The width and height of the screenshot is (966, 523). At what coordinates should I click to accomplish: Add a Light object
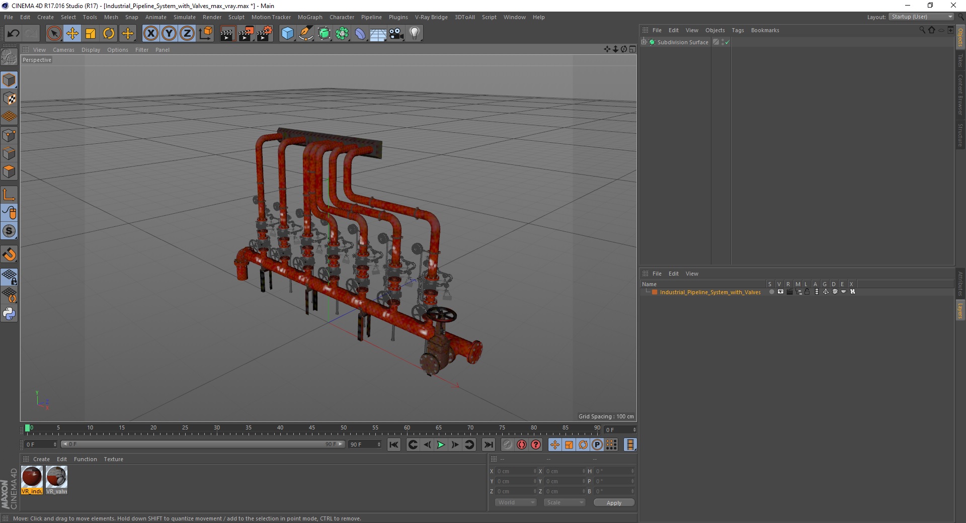[x=415, y=34]
